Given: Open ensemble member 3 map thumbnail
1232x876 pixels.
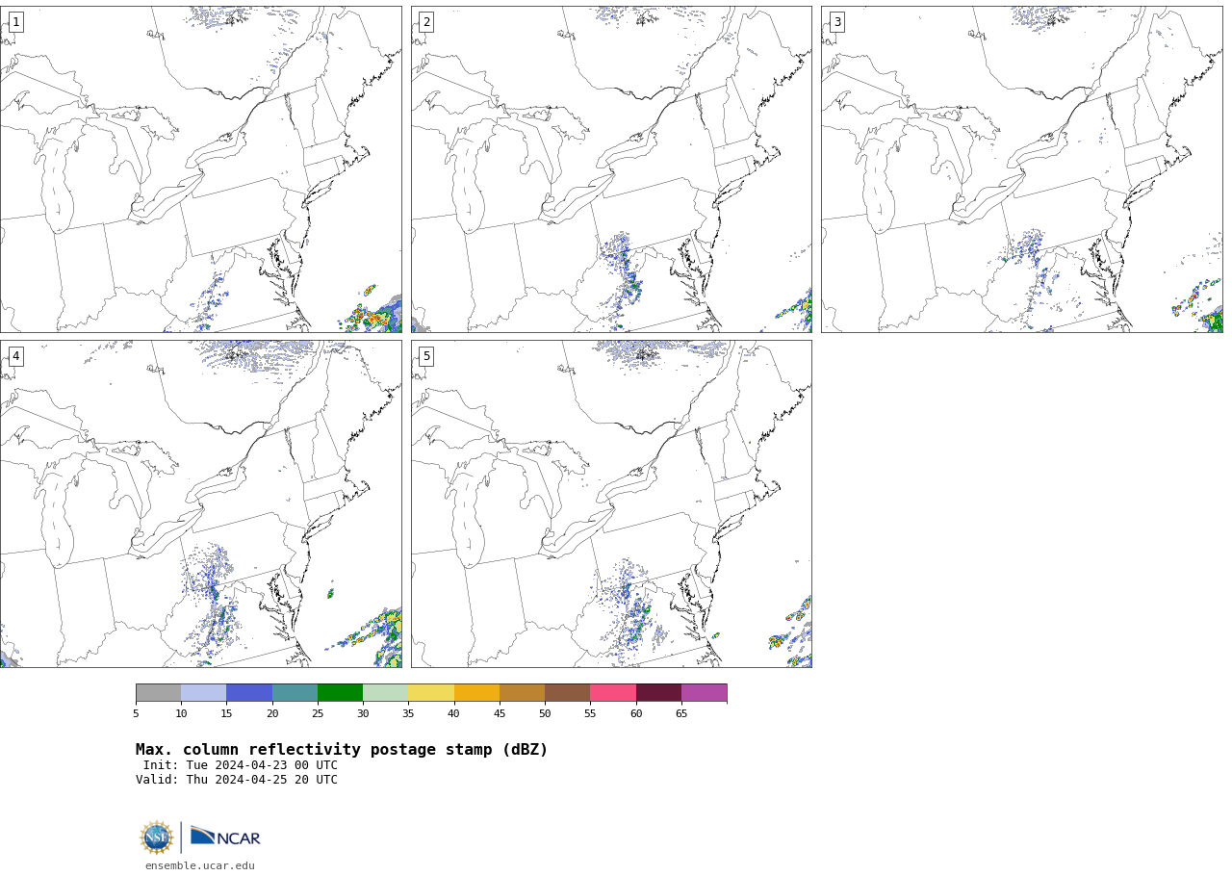Looking at the screenshot, I should click(1021, 169).
